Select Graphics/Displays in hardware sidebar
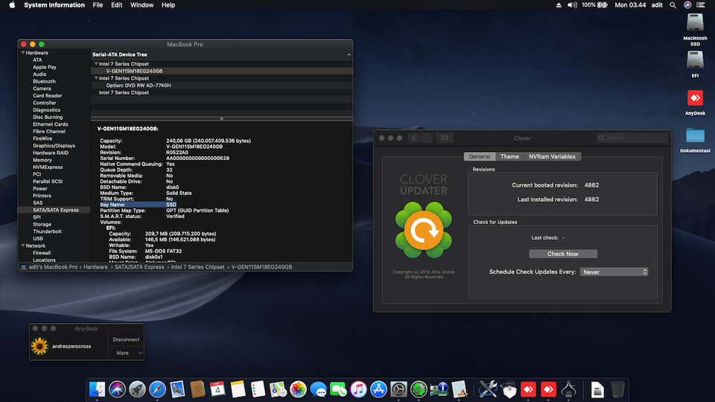 pos(54,146)
